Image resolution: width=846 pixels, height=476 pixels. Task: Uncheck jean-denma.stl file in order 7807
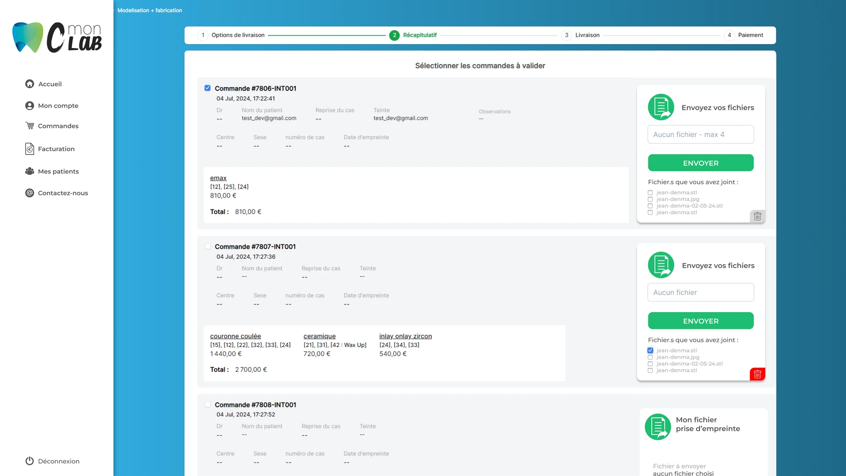pyautogui.click(x=650, y=350)
